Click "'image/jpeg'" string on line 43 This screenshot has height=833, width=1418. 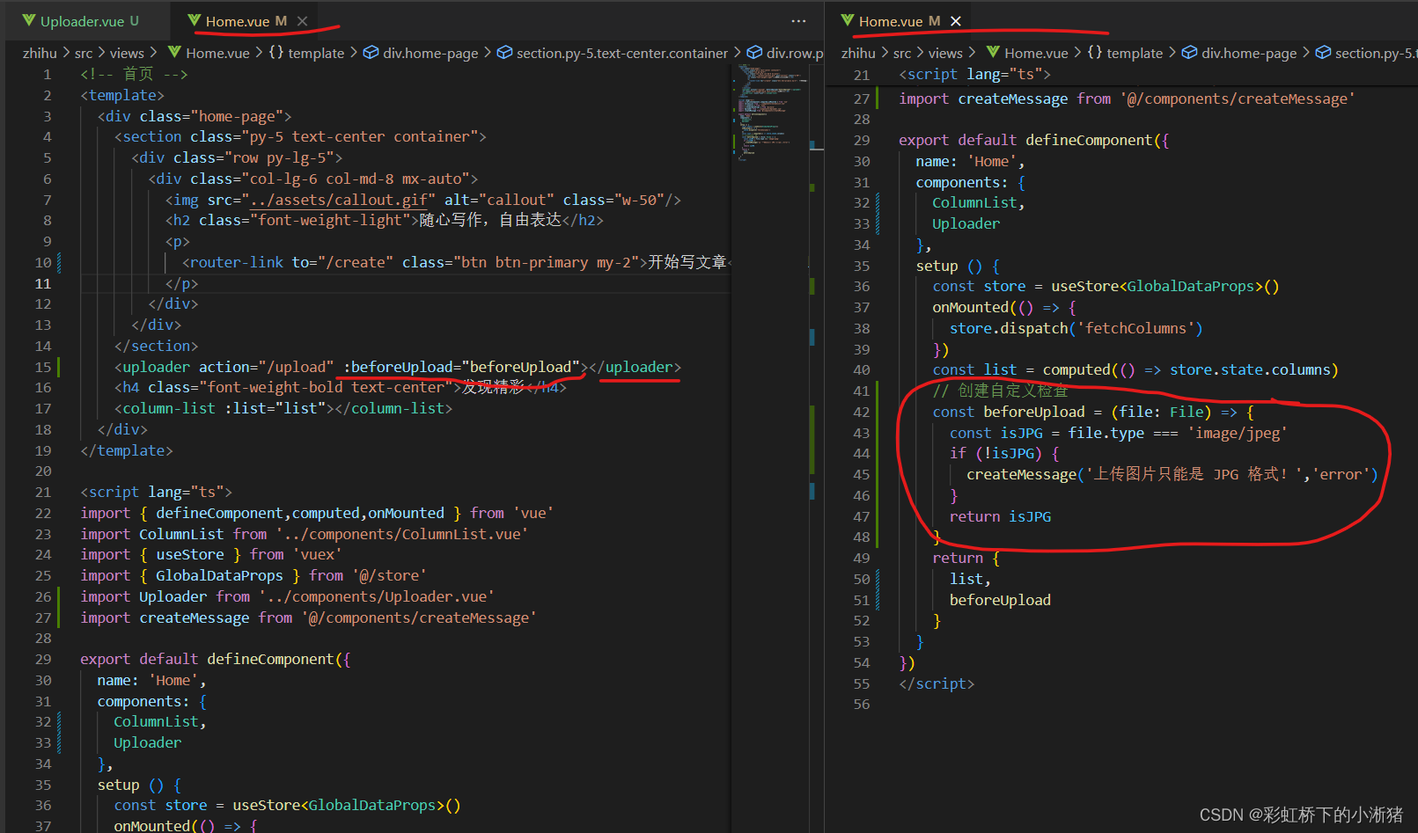point(1238,433)
